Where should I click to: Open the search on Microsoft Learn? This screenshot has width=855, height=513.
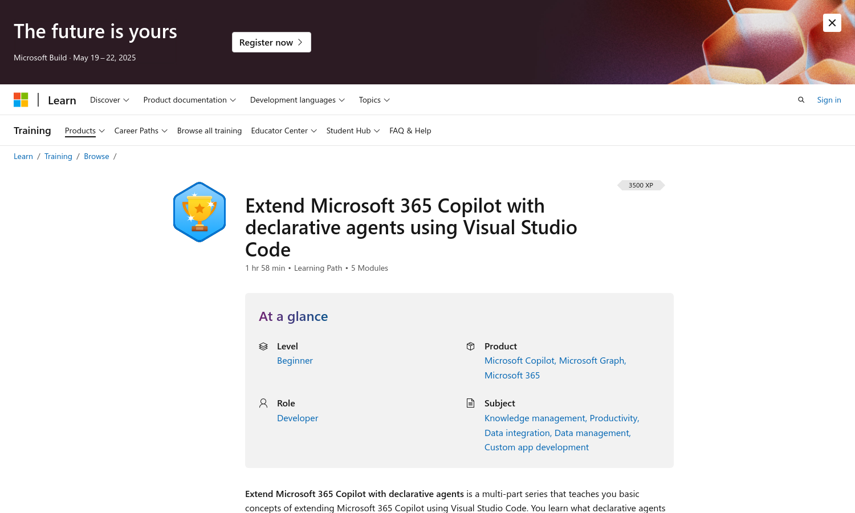801,100
